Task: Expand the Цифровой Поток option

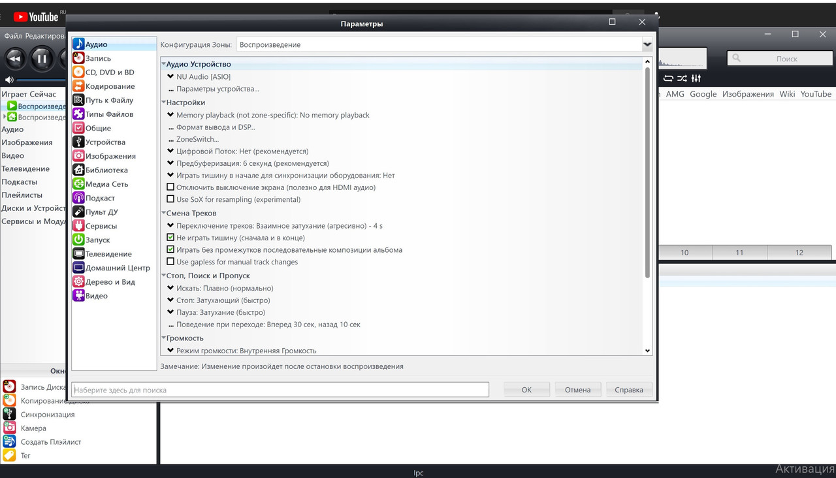Action: click(170, 151)
